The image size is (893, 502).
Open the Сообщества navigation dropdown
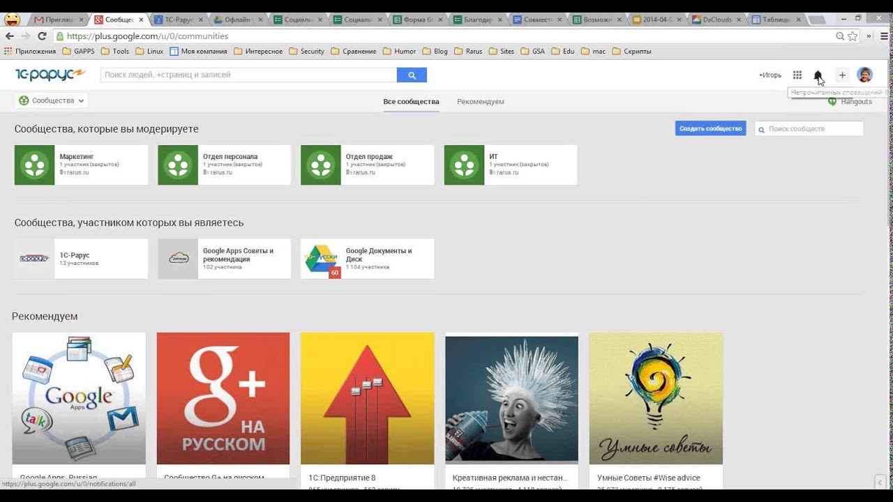coord(52,101)
